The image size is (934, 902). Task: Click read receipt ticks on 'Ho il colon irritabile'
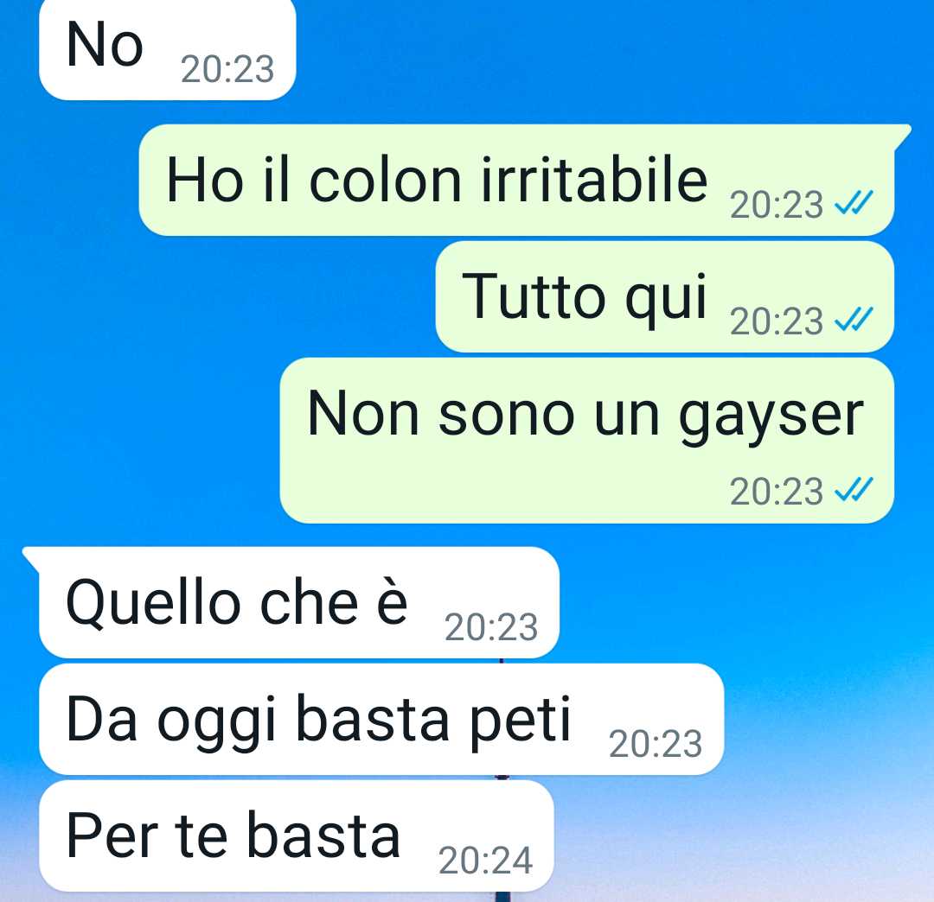coord(854,203)
